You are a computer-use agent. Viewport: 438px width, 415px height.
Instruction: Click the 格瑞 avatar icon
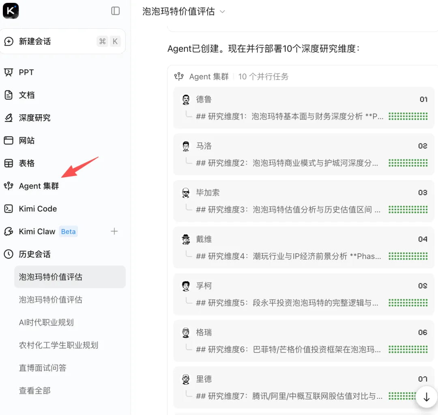pos(186,333)
